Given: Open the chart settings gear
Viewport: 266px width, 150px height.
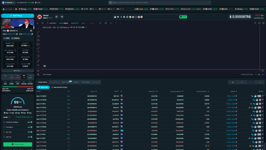Looking at the screenshot, I should [x=259, y=23].
